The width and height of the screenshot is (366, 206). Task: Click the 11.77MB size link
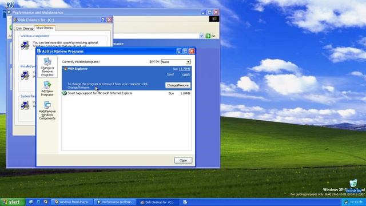(x=184, y=69)
